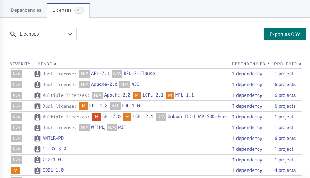View the 4 projects for CDDL-1.0

pyautogui.click(x=285, y=170)
